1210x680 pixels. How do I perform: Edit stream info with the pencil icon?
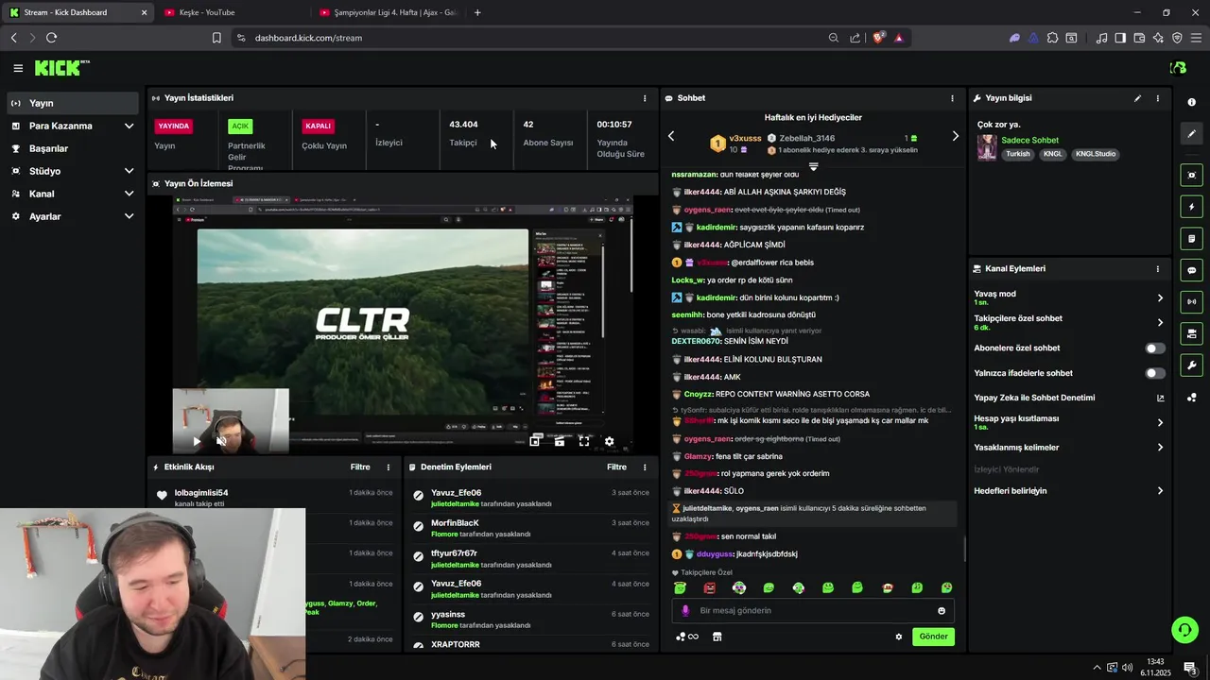point(1137,98)
